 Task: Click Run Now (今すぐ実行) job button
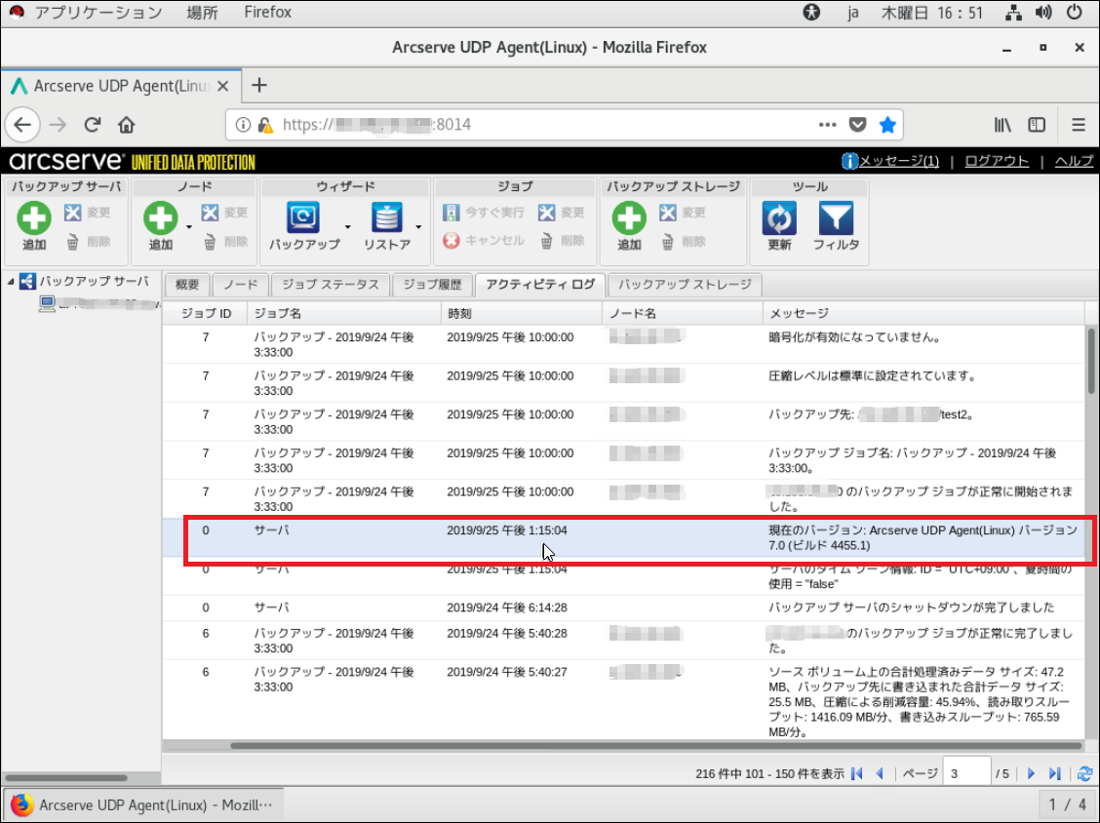click(x=484, y=213)
